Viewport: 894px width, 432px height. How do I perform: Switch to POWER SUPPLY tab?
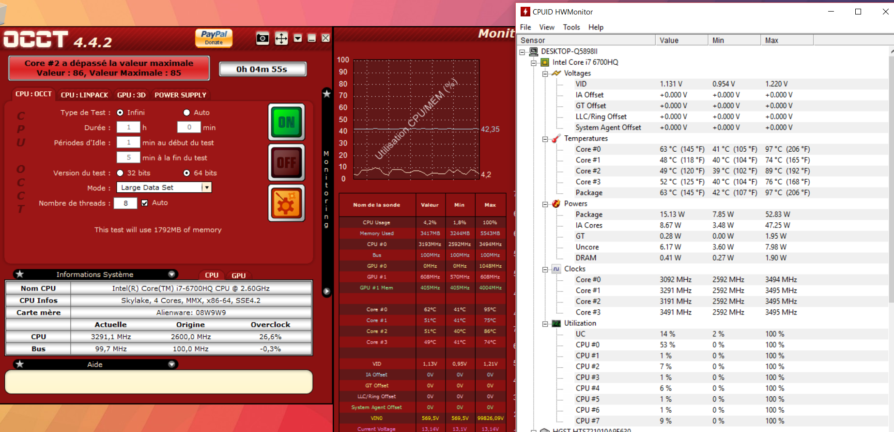click(x=181, y=95)
